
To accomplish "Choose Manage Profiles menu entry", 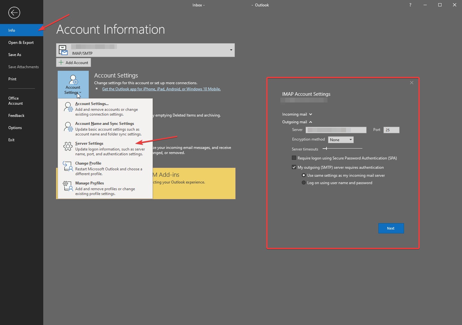I will pos(105,188).
